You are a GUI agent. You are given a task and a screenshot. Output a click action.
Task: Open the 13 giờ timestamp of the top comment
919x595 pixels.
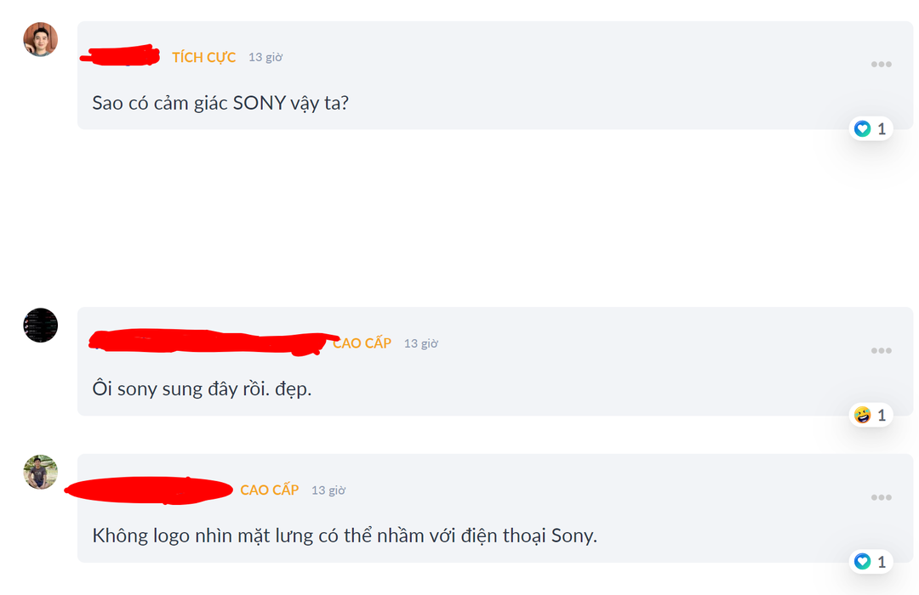(265, 57)
